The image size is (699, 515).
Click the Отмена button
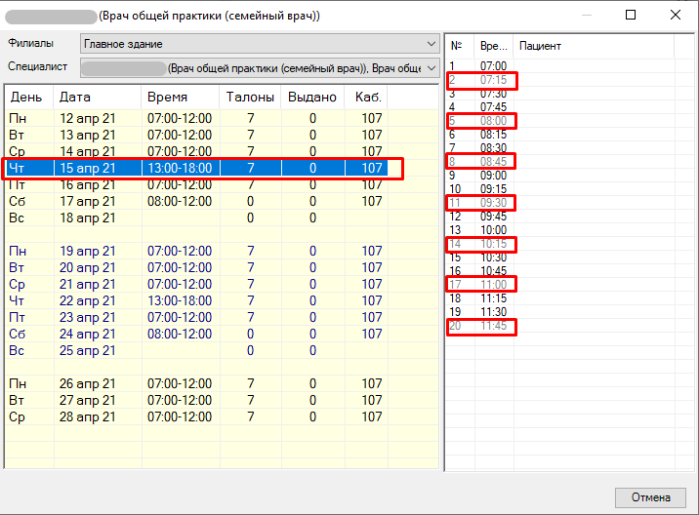point(650,497)
